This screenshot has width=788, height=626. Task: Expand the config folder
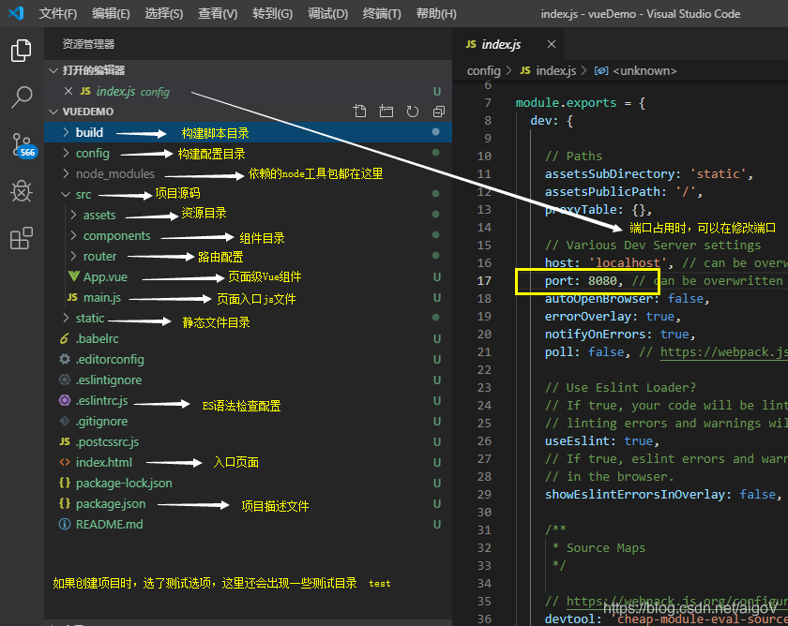[66, 153]
